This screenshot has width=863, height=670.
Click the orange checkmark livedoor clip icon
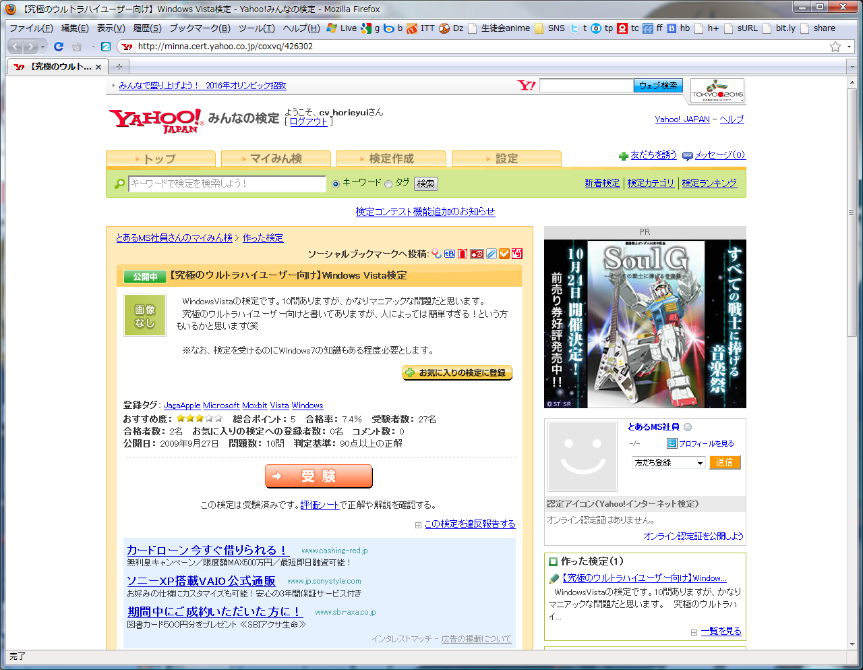[504, 254]
